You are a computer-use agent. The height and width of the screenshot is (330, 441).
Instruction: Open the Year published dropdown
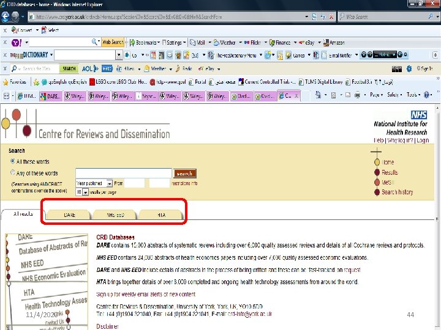coord(94,183)
